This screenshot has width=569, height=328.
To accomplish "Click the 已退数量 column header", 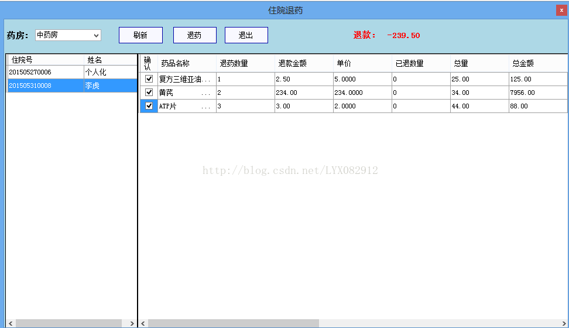I will tap(421, 63).
